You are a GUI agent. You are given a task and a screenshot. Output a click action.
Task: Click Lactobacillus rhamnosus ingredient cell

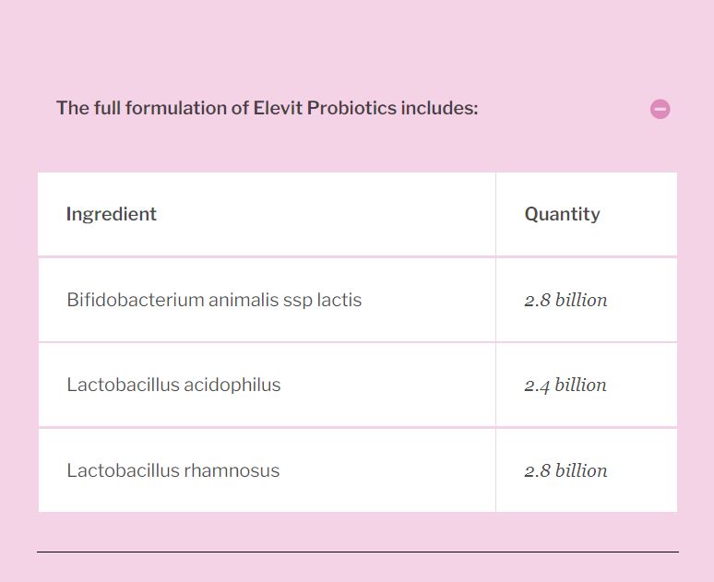coord(267,470)
